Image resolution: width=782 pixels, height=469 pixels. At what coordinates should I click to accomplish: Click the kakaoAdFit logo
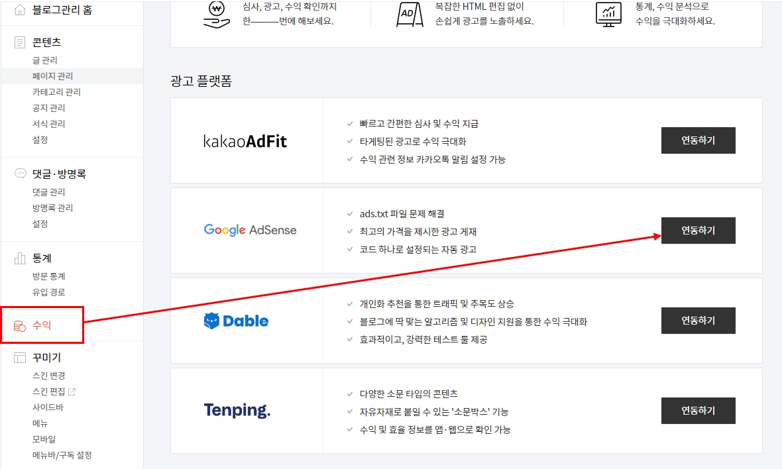245,141
